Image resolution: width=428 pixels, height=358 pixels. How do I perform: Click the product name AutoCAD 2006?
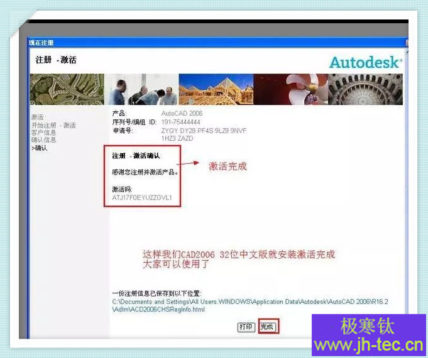(x=182, y=113)
